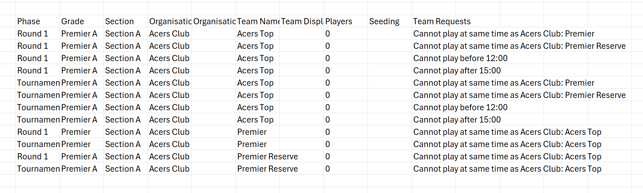Select the Grade header cell
The height and width of the screenshot is (193, 643).
point(82,21)
